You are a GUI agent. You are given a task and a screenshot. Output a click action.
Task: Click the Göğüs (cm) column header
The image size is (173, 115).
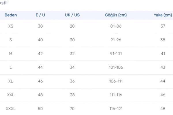[x=116, y=15]
